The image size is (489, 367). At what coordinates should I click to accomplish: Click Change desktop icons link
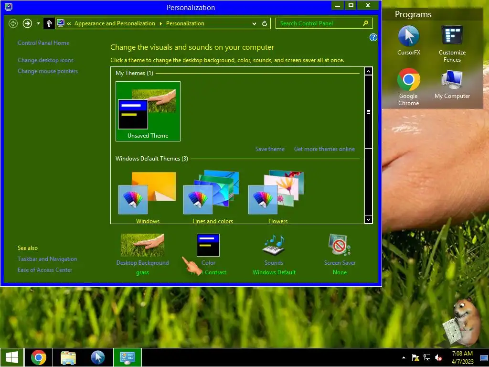[x=45, y=60]
